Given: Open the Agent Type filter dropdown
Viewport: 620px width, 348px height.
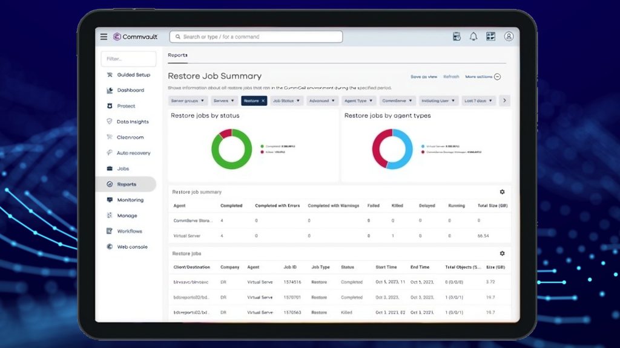Looking at the screenshot, I should (x=359, y=101).
